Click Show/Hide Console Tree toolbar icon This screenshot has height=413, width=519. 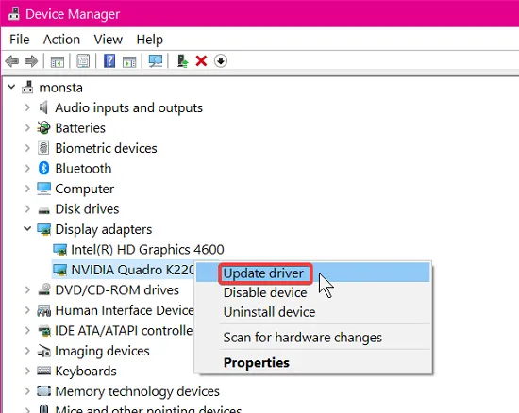click(x=57, y=61)
